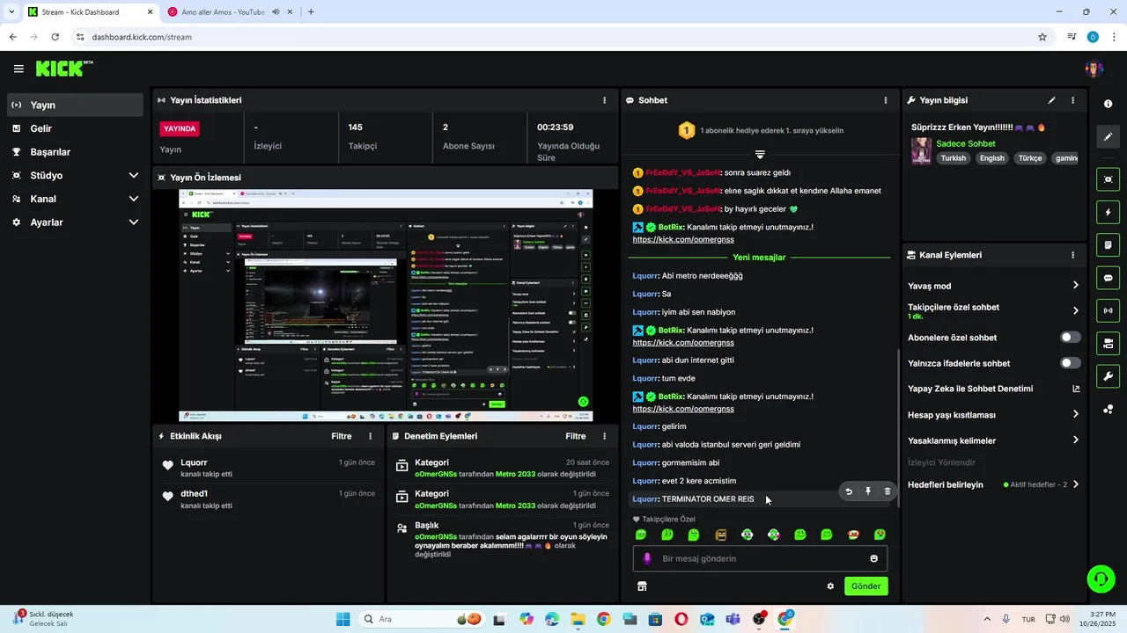Open the shop icon below the chat input

pyautogui.click(x=642, y=586)
